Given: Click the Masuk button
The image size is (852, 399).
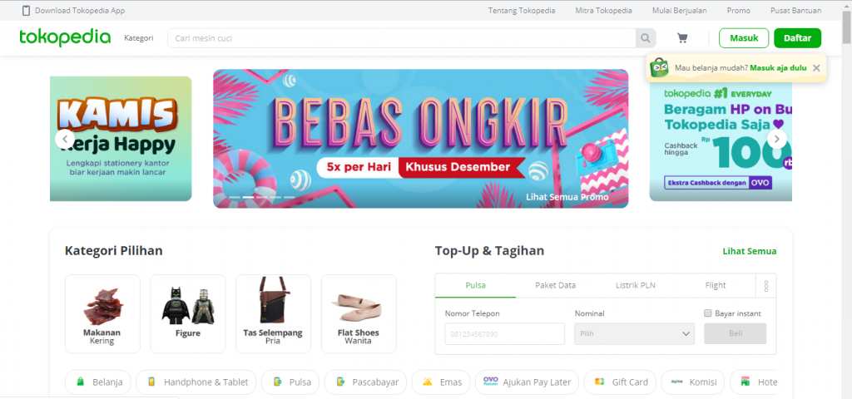Looking at the screenshot, I should click(744, 38).
